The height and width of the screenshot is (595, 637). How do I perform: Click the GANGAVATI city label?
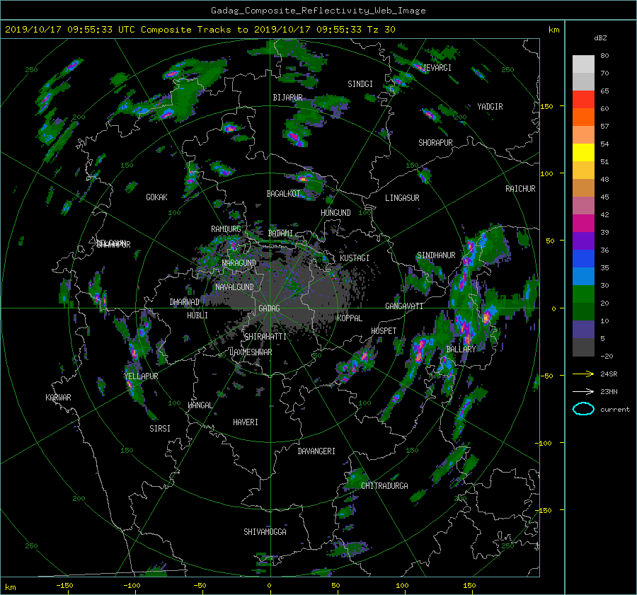[404, 306]
